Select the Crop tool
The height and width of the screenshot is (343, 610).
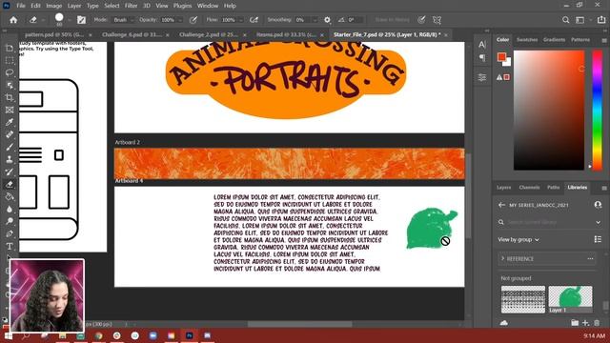coord(10,97)
